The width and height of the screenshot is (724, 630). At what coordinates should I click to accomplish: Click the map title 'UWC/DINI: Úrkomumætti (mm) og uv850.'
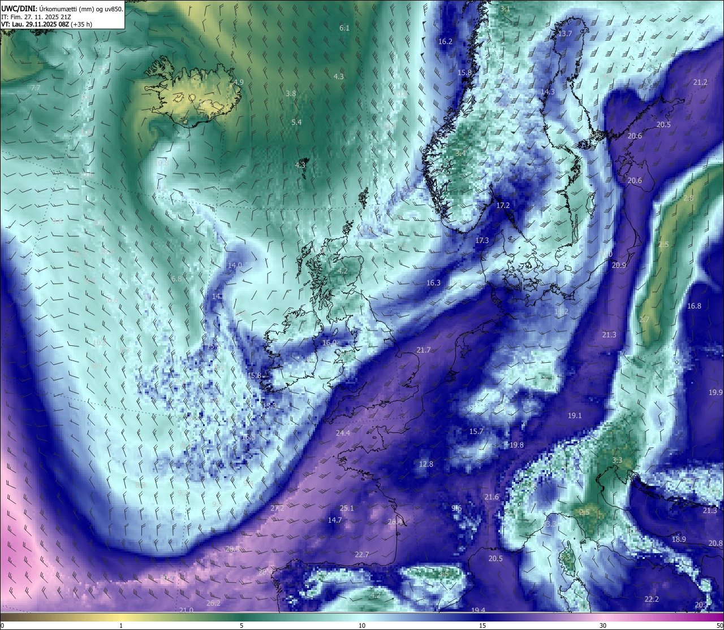click(x=62, y=8)
